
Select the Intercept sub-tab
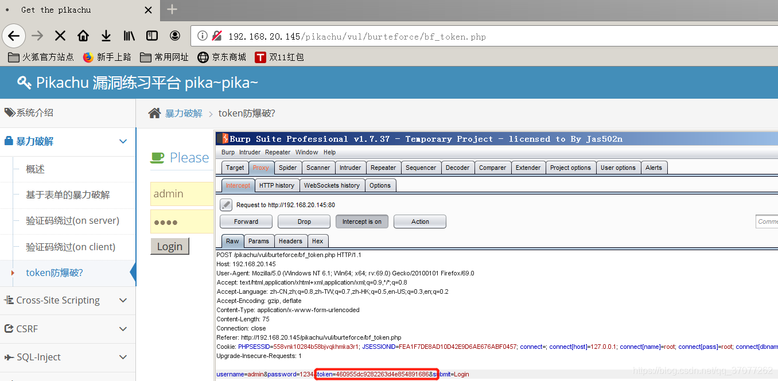pyautogui.click(x=238, y=185)
